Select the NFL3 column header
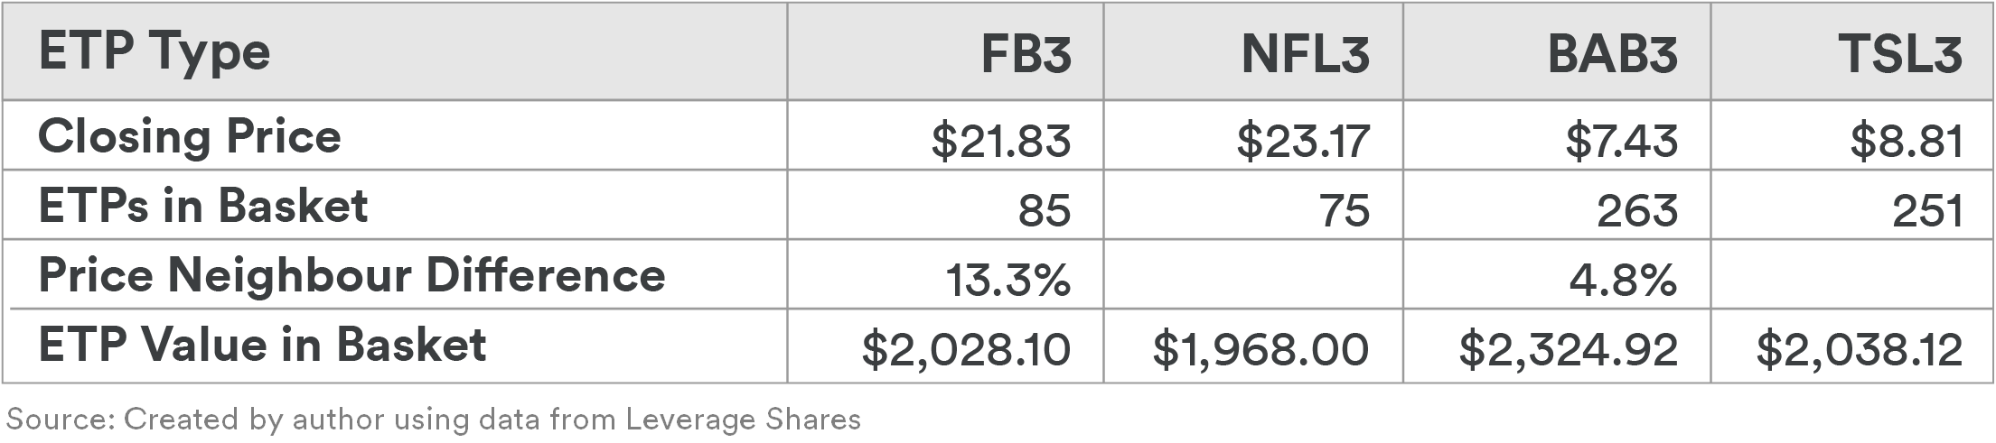This screenshot has width=1996, height=443. (1253, 51)
